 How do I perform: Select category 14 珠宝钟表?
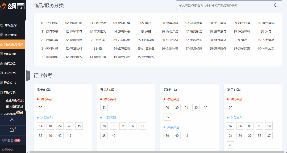(x=122, y=31)
